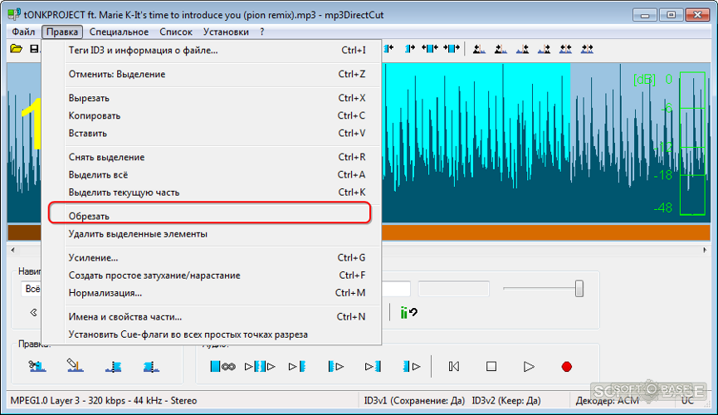Choose 'Снять выделение' menu entry

point(211,157)
